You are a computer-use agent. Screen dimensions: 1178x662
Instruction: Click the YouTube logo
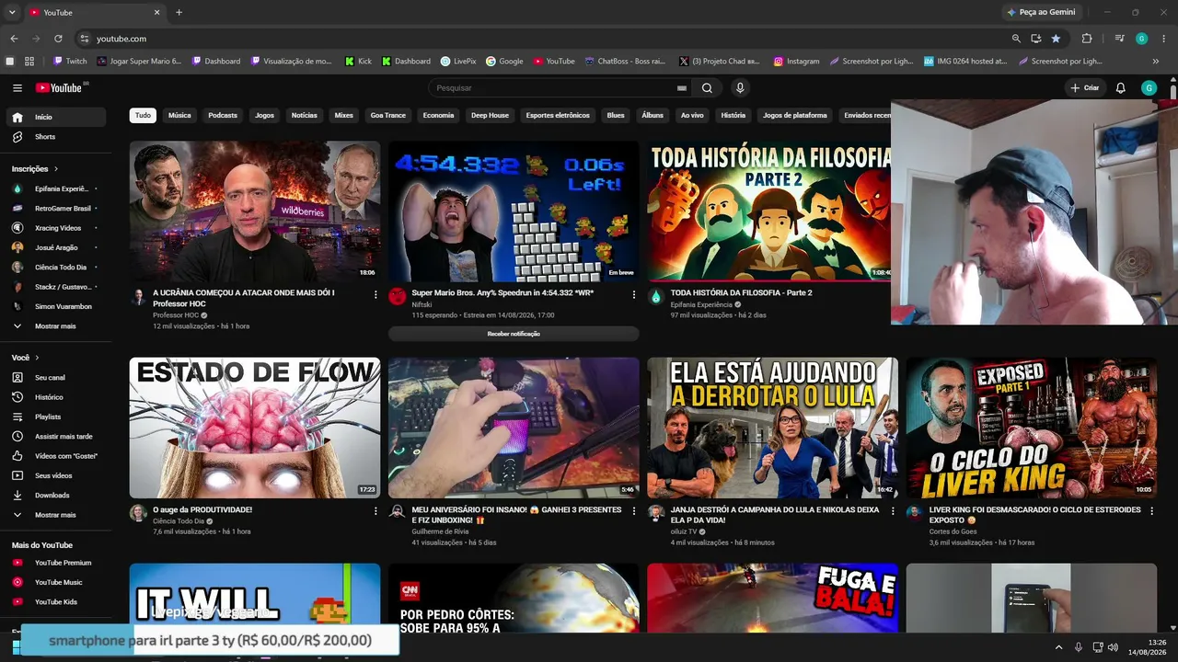click(x=60, y=88)
